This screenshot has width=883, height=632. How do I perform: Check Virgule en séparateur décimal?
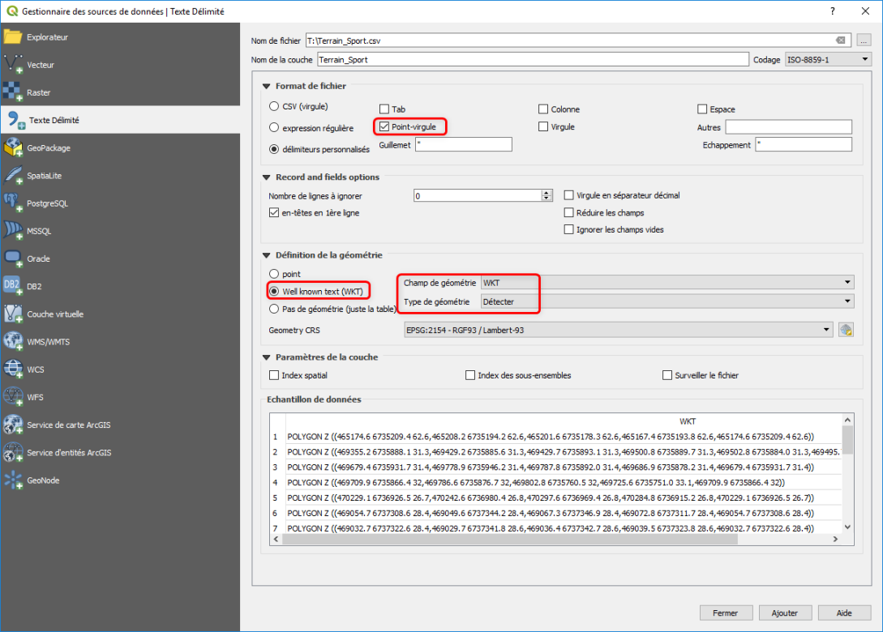569,195
